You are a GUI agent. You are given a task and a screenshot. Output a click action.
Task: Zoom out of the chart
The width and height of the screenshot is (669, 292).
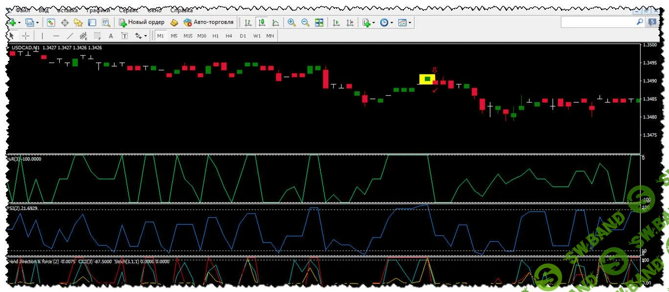[305, 22]
